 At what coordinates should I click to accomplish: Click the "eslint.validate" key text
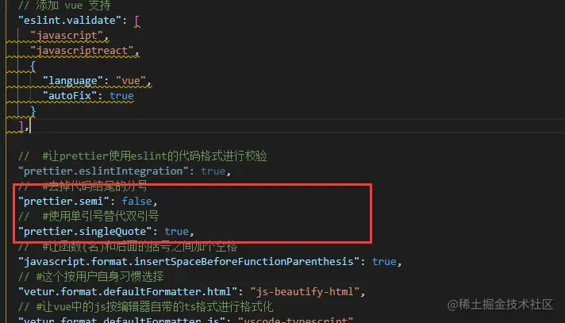[71, 20]
